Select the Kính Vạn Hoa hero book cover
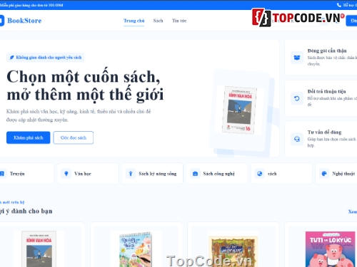The image size is (357, 267). [x=239, y=110]
